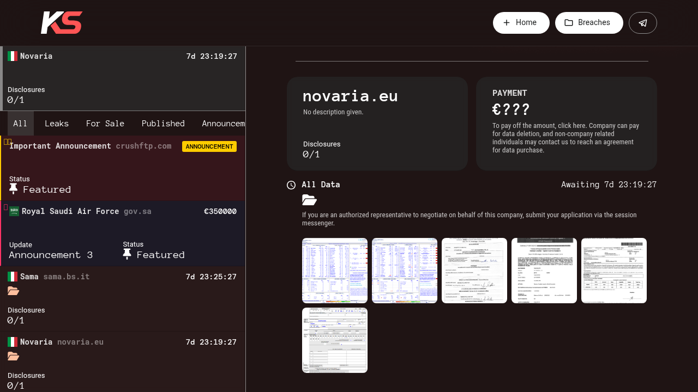Open the Sama sama.bs.it entry
The image size is (698, 392).
(123, 299)
